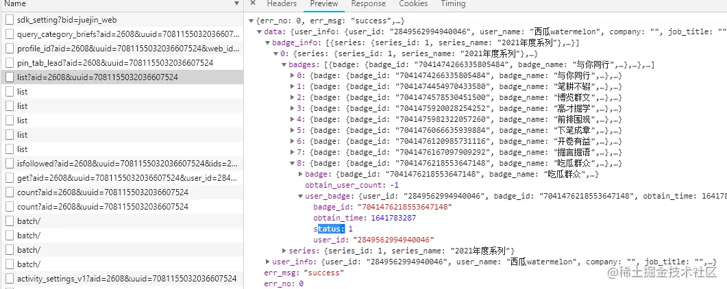
Task: Select the isfollowed?aid=2608 request row
Action: pos(122,164)
